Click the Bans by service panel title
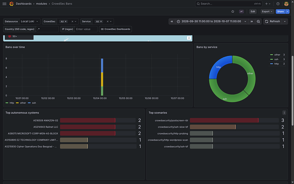This screenshot has width=294, height=184. [x=207, y=47]
